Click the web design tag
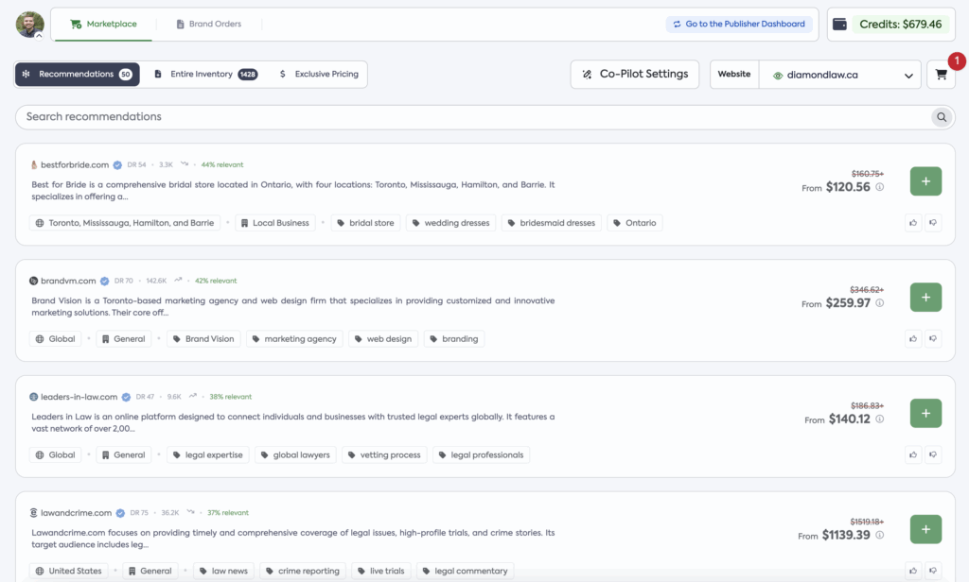Viewport: 969px width, 582px height. (x=383, y=339)
